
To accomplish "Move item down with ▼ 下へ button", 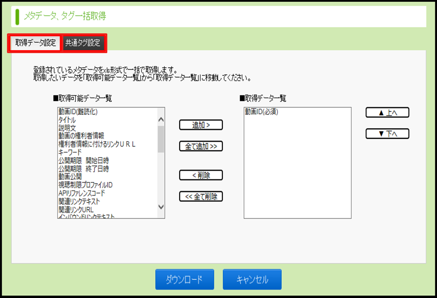I will click(387, 134).
